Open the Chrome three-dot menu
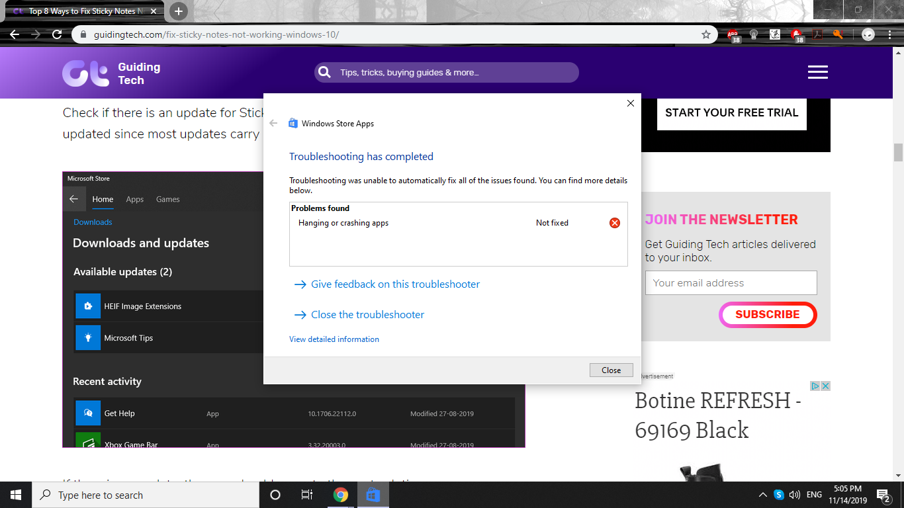The width and height of the screenshot is (904, 508). click(x=889, y=34)
